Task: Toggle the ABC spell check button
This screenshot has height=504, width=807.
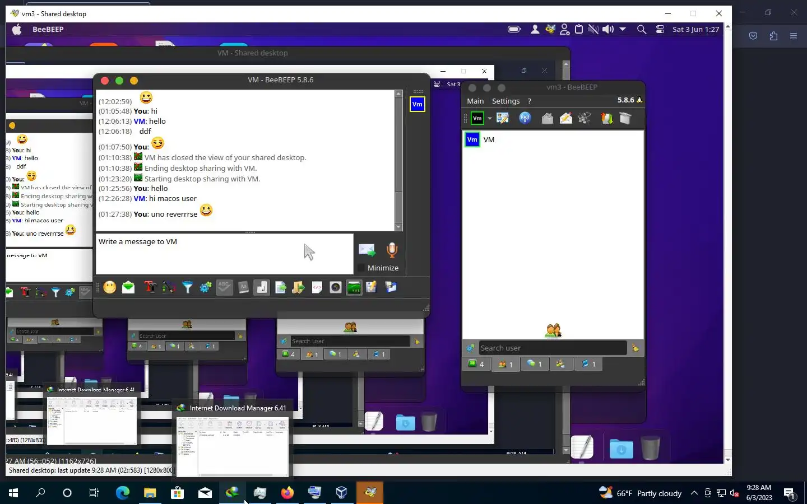Action: point(224,287)
